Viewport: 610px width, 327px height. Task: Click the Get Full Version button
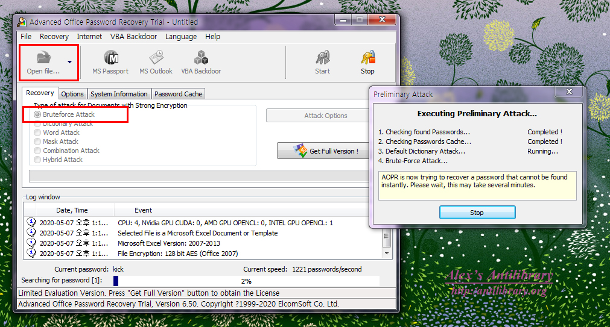coord(323,151)
